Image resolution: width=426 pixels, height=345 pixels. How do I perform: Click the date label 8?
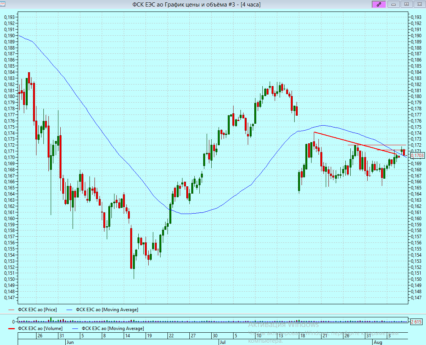(x=104, y=335)
